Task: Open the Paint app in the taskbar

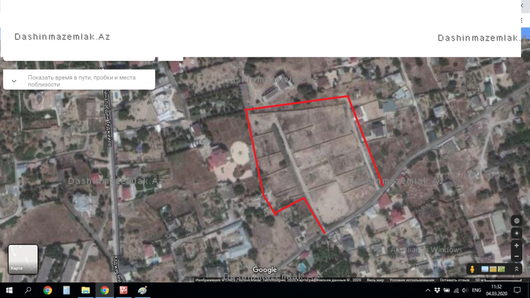Action: click(142, 290)
